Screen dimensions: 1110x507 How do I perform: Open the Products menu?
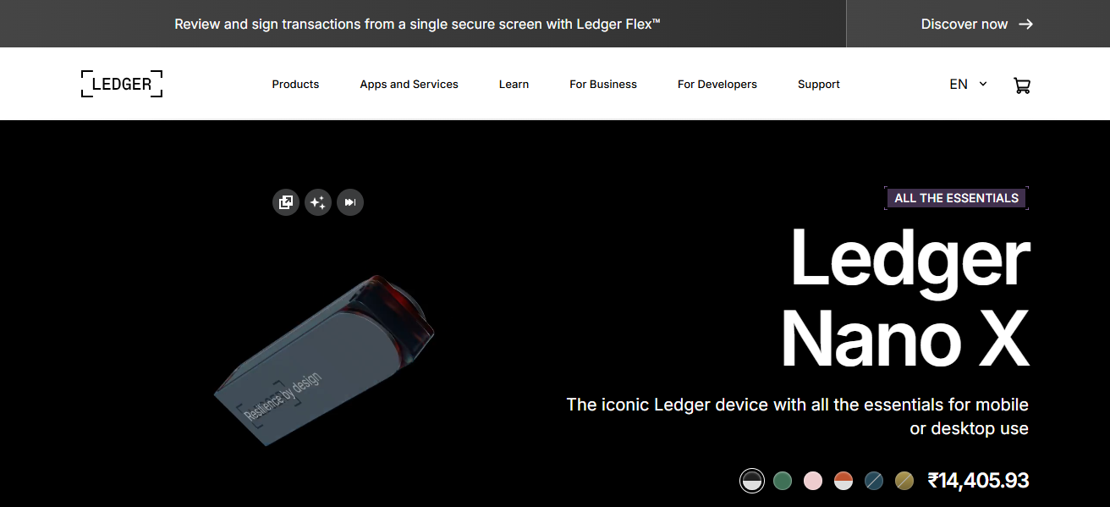295,84
